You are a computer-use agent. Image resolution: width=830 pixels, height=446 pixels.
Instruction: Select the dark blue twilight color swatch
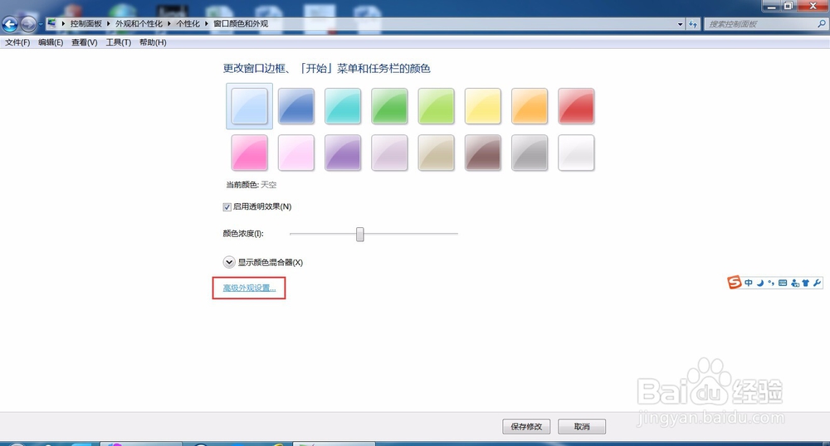tap(296, 106)
